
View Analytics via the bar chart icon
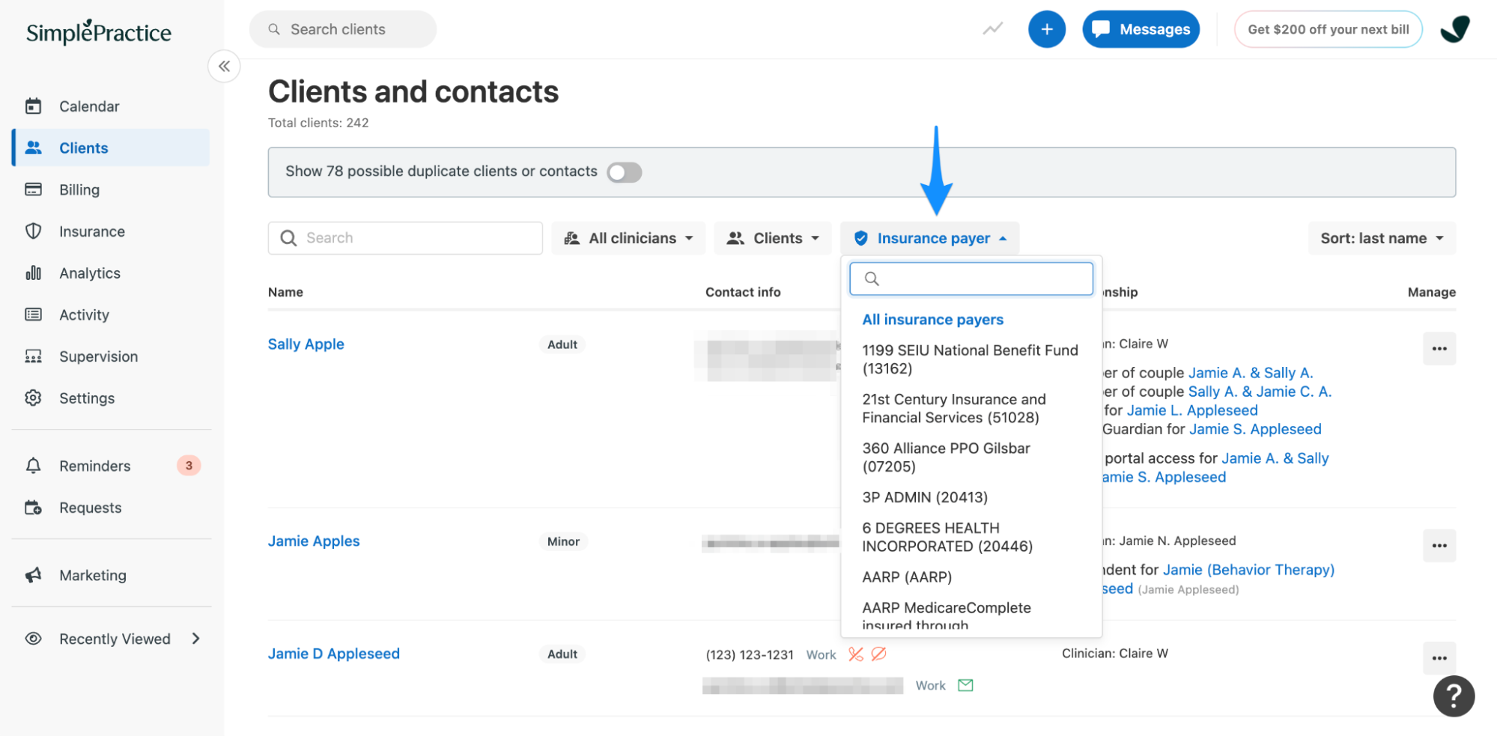point(34,273)
